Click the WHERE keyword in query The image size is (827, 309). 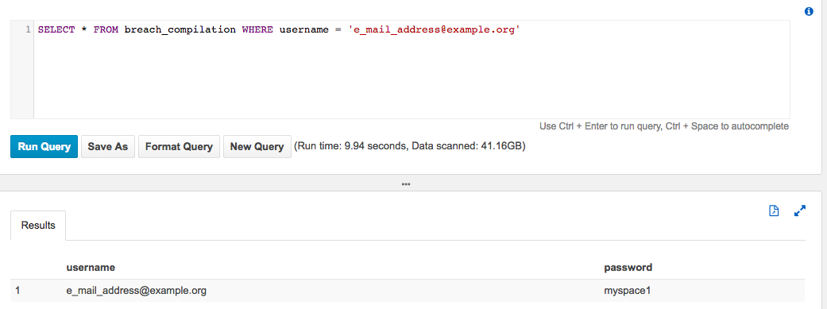[x=257, y=29]
